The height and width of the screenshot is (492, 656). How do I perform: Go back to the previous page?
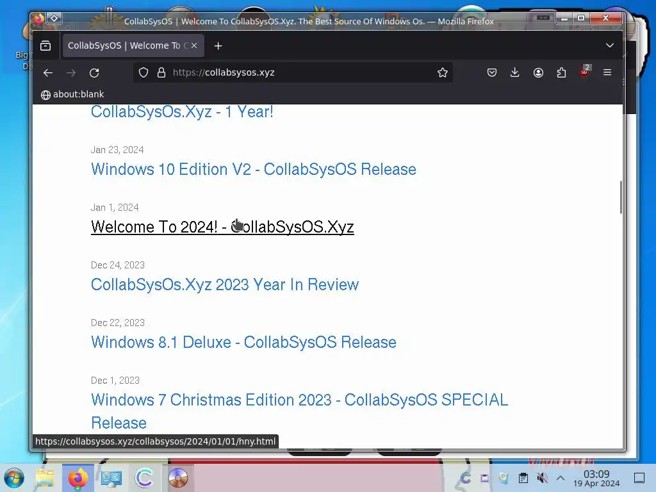[47, 73]
